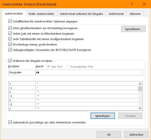Switch to the Math. Autokorrektur tab

tap(41, 14)
